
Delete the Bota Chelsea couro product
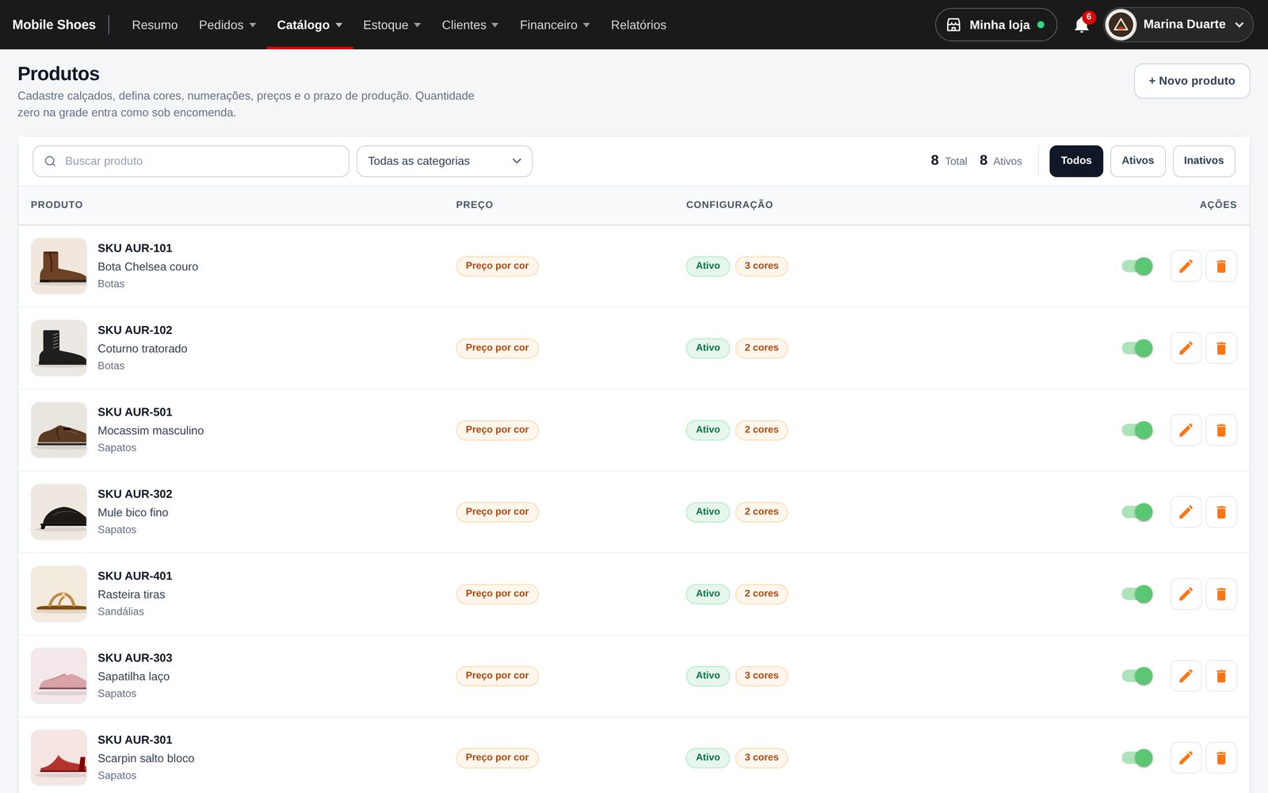[1221, 266]
